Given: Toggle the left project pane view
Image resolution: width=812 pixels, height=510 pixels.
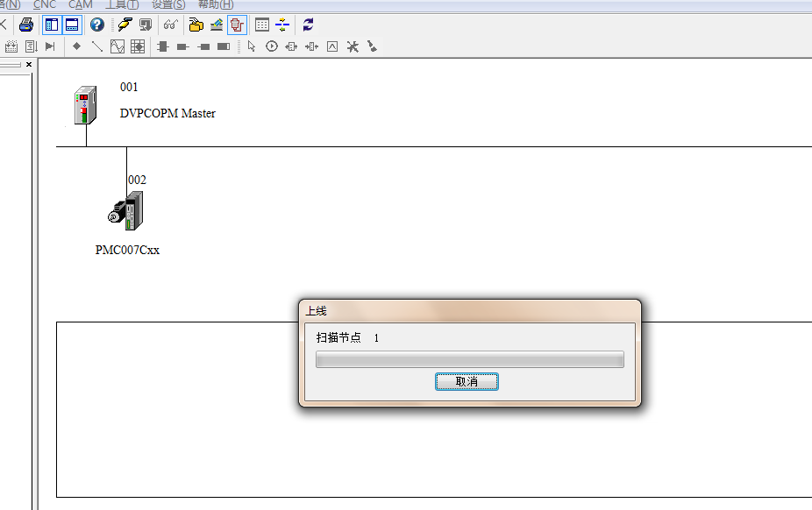Looking at the screenshot, I should (x=51, y=25).
